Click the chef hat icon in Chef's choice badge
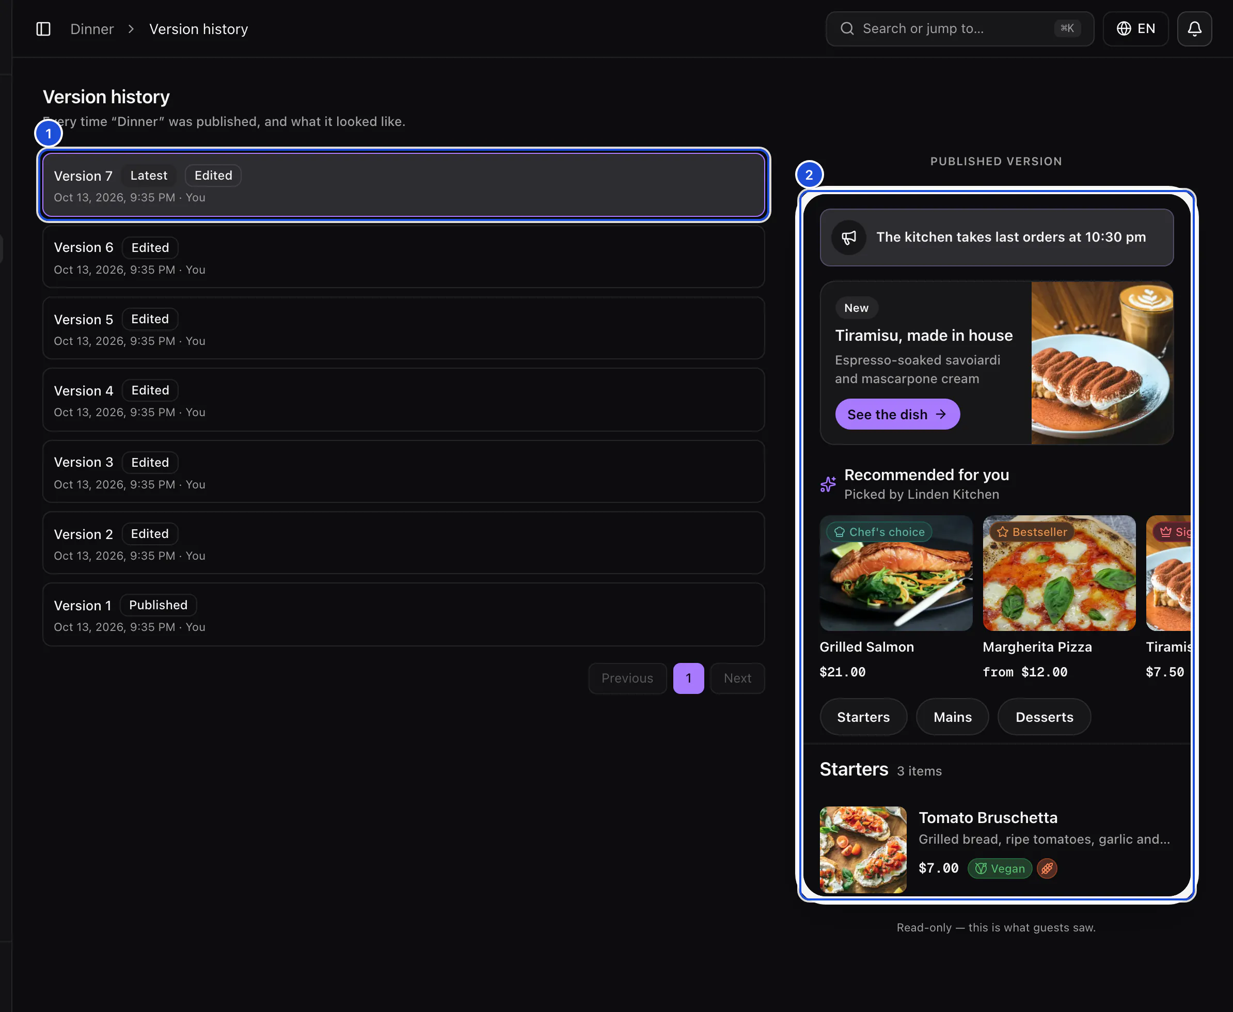1233x1012 pixels. pyautogui.click(x=840, y=532)
